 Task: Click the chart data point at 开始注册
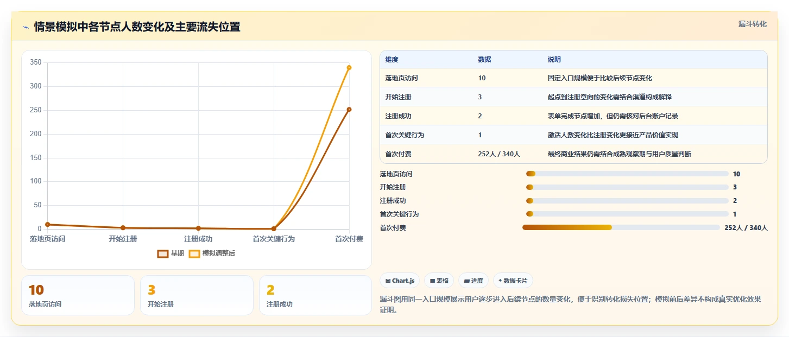(x=123, y=228)
